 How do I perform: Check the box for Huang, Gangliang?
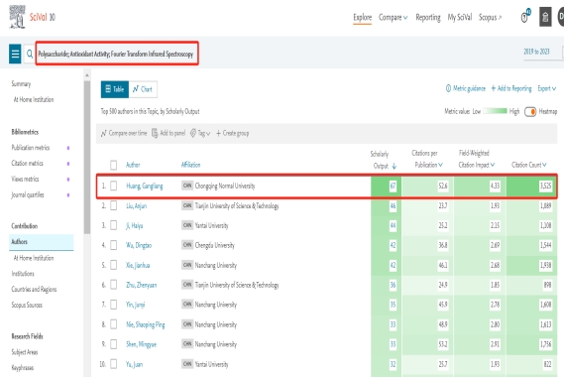coord(114,186)
